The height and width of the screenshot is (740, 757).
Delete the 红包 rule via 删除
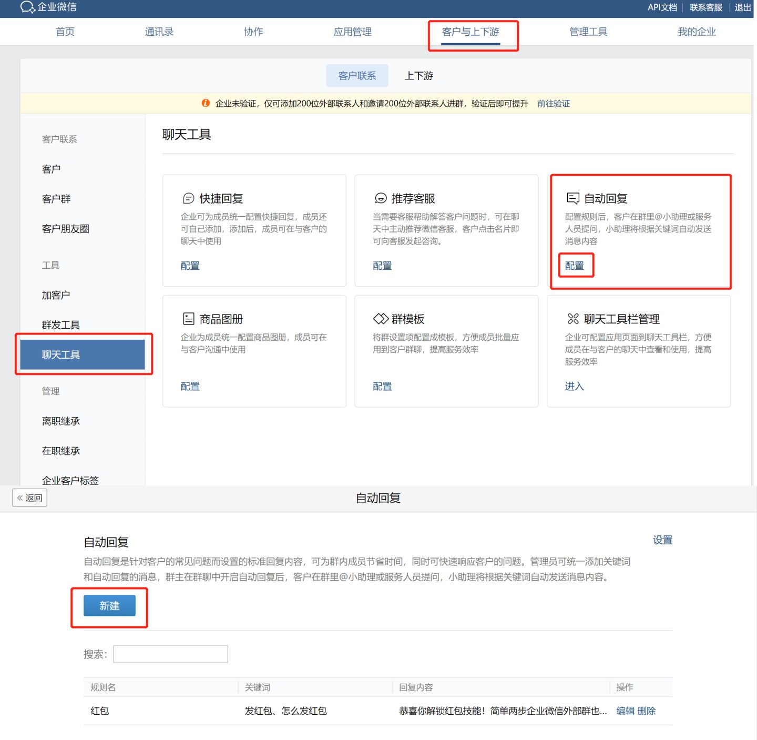coord(647,711)
